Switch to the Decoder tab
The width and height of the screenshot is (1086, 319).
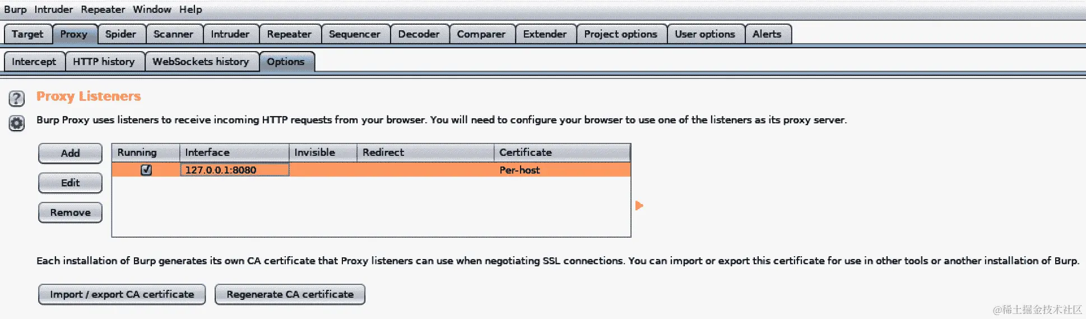coord(419,34)
